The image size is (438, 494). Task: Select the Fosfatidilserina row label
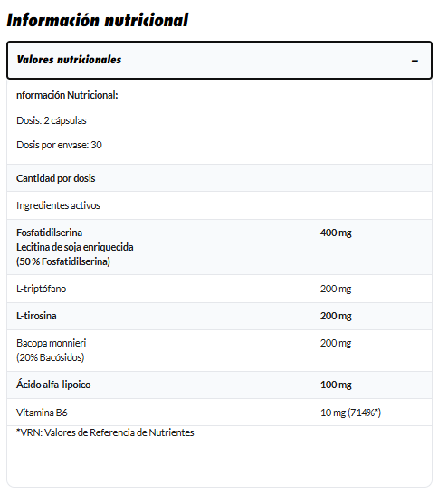tap(50, 233)
